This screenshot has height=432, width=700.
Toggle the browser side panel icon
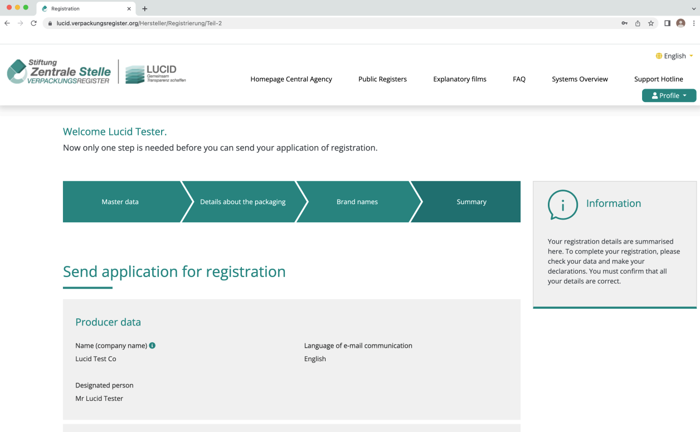pyautogui.click(x=667, y=23)
